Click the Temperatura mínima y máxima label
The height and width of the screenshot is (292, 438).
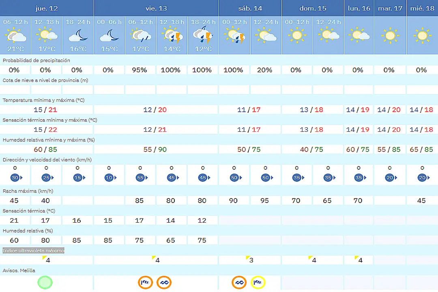coord(43,100)
